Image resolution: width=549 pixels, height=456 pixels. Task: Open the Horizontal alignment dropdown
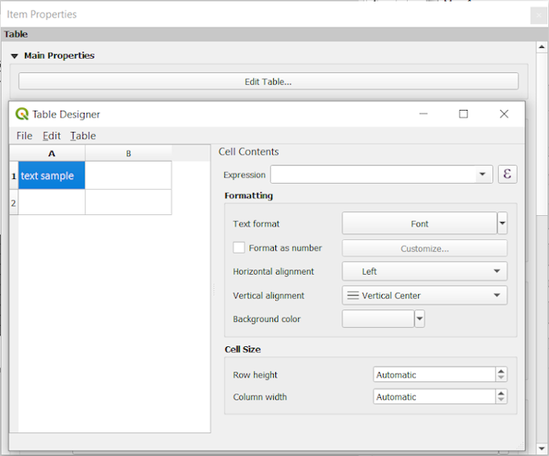tap(424, 272)
